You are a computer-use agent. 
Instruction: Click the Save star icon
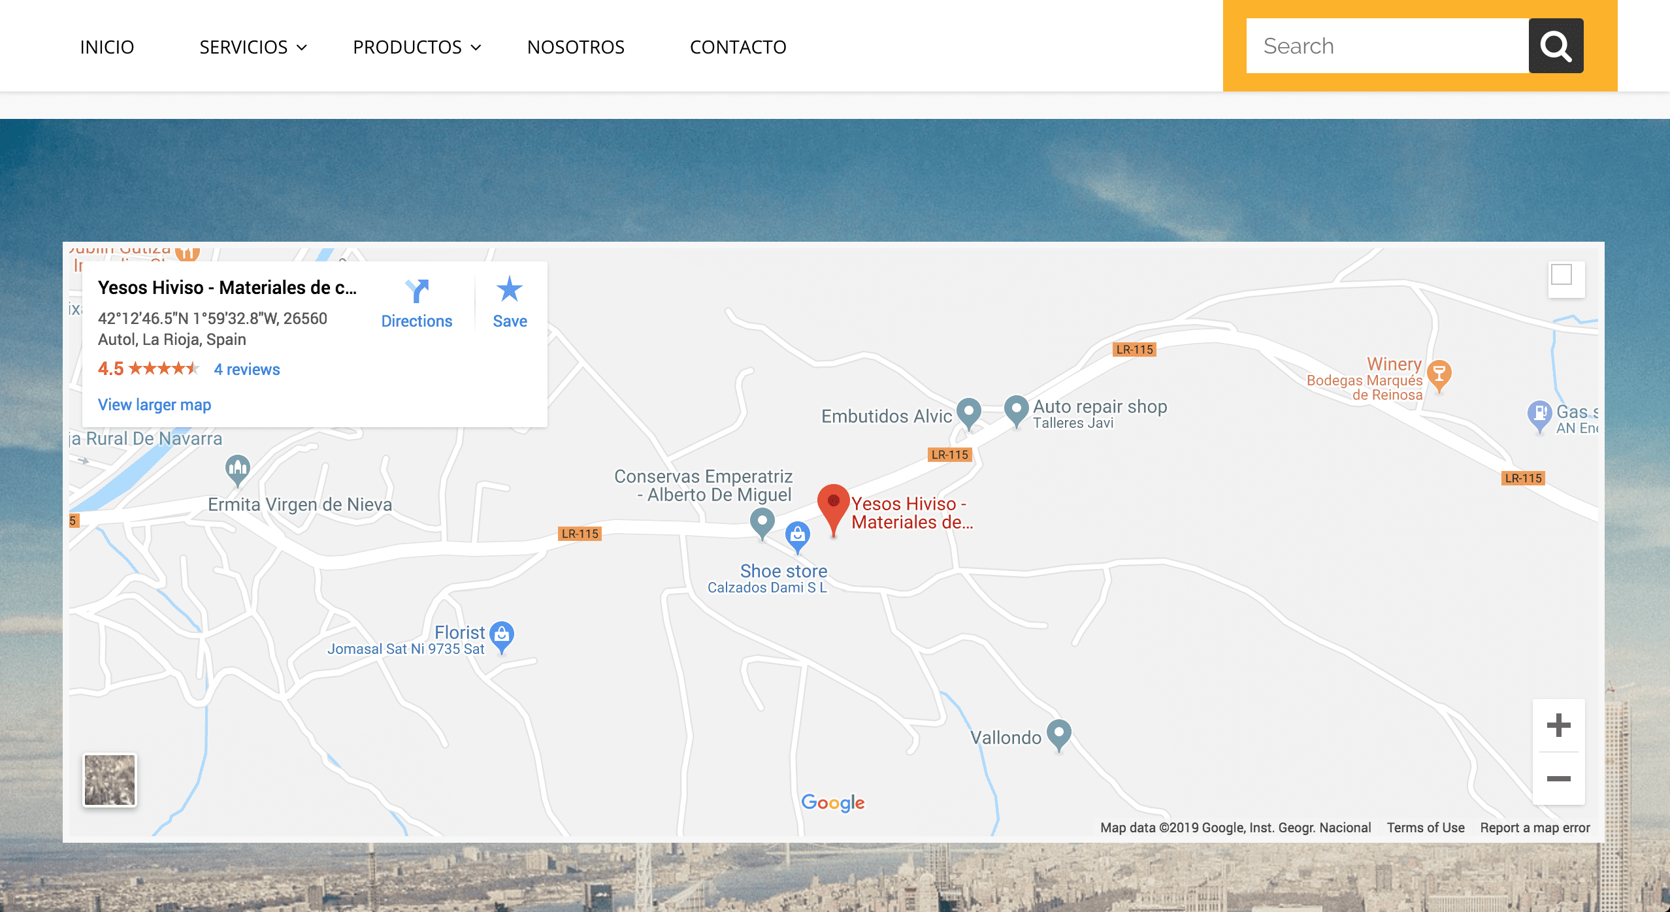tap(510, 289)
